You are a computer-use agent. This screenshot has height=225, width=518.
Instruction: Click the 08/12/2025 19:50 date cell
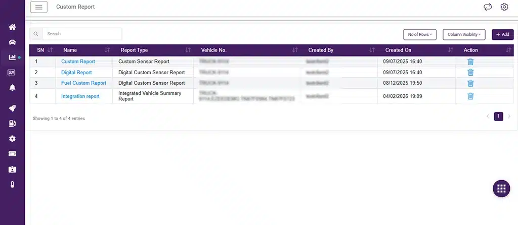(x=402, y=83)
